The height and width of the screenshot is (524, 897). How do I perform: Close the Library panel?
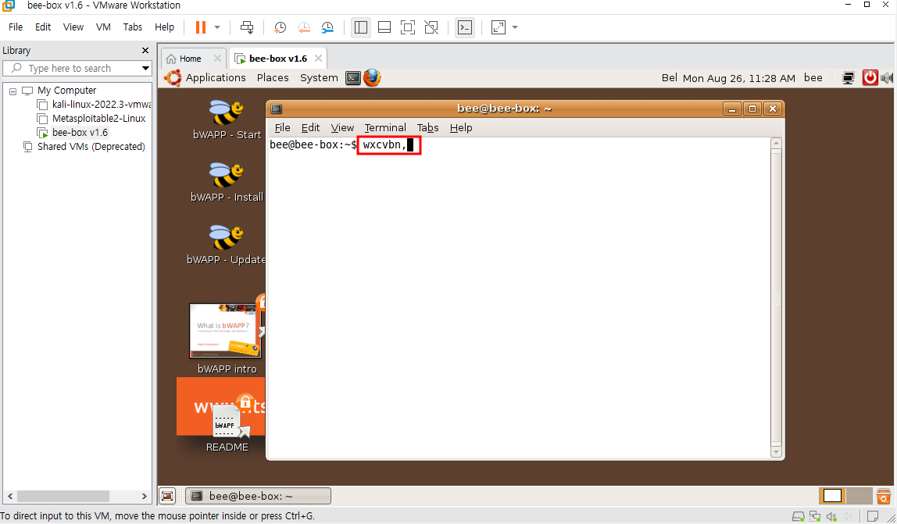click(x=145, y=50)
